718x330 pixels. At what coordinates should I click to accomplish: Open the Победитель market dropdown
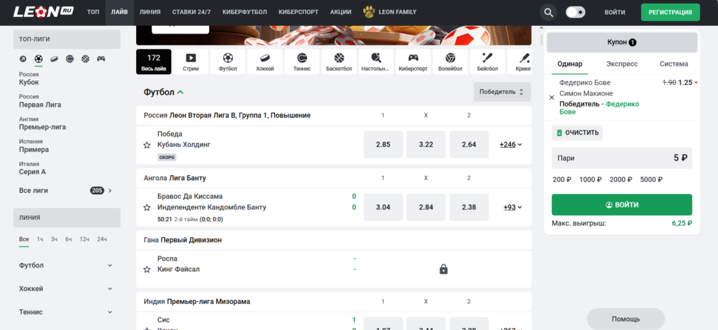502,92
